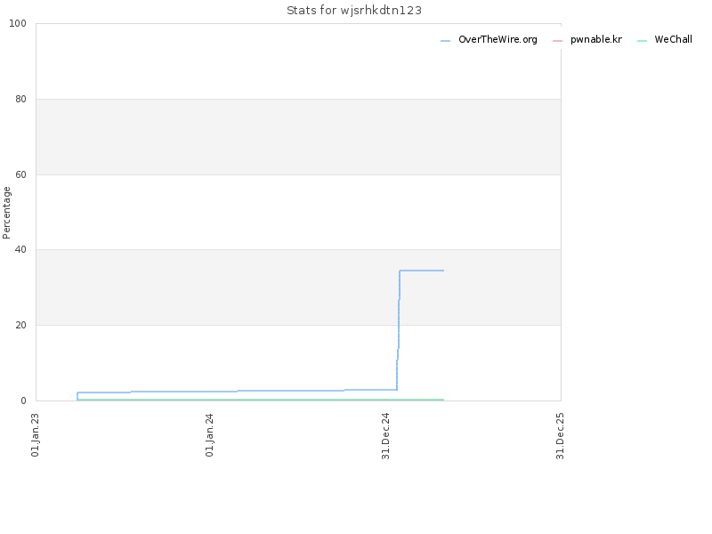
Task: Select the OverTheWire.org legend label
Action: (498, 39)
